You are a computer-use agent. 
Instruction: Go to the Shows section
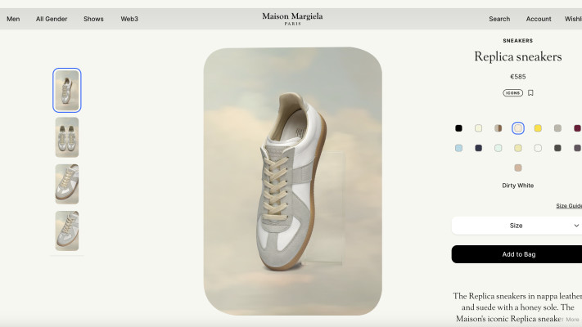(x=93, y=19)
